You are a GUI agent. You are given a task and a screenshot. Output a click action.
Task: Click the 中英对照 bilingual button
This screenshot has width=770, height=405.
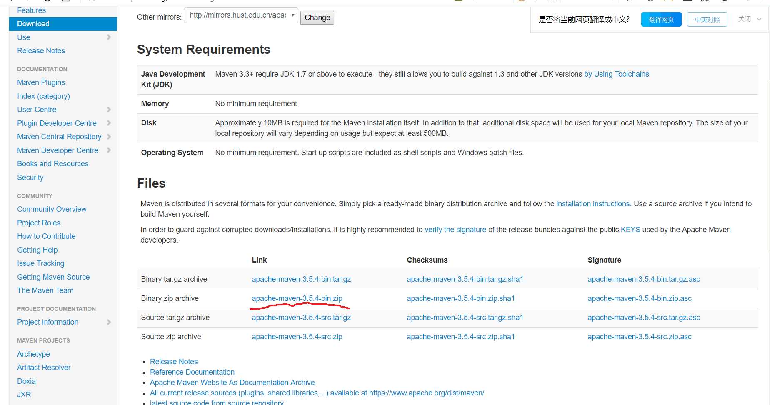point(707,20)
